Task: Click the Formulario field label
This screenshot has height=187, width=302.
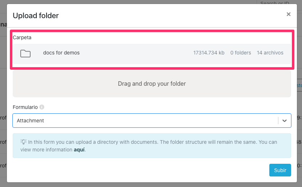Action: [25, 107]
